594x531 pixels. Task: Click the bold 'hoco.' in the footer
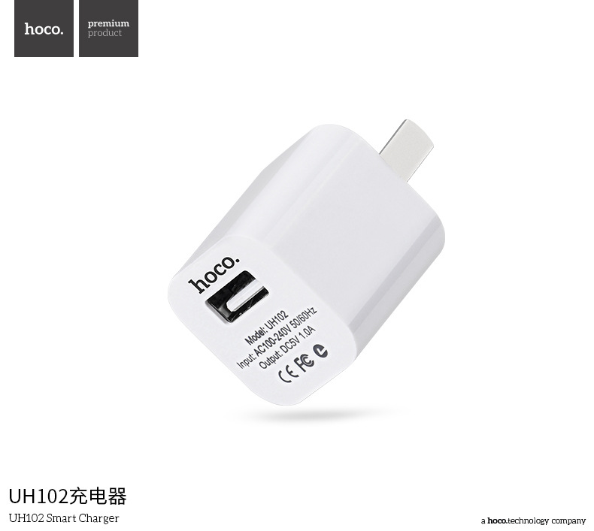tap(498, 520)
